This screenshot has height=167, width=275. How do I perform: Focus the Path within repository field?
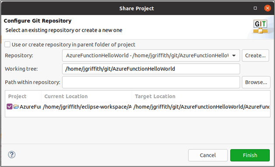pyautogui.click(x=151, y=82)
